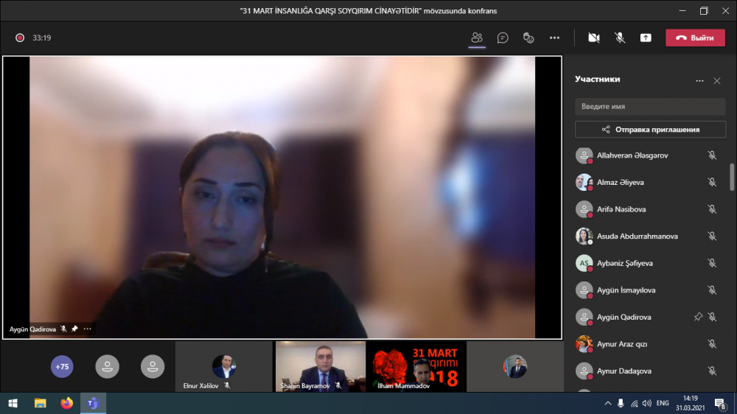Viewport: 737px width, 414px height.
Task: Open more actions menu in meeting toolbar
Action: (554, 38)
